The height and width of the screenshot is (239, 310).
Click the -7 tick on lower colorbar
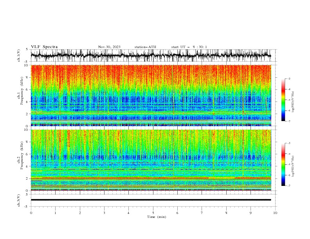point(289,185)
